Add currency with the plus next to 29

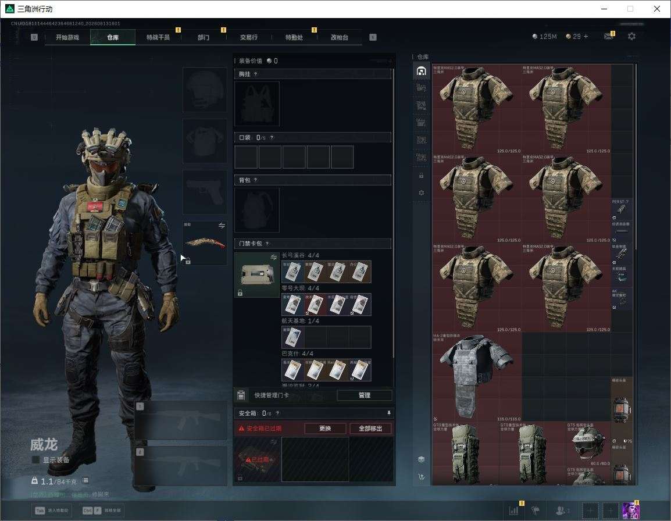click(586, 37)
